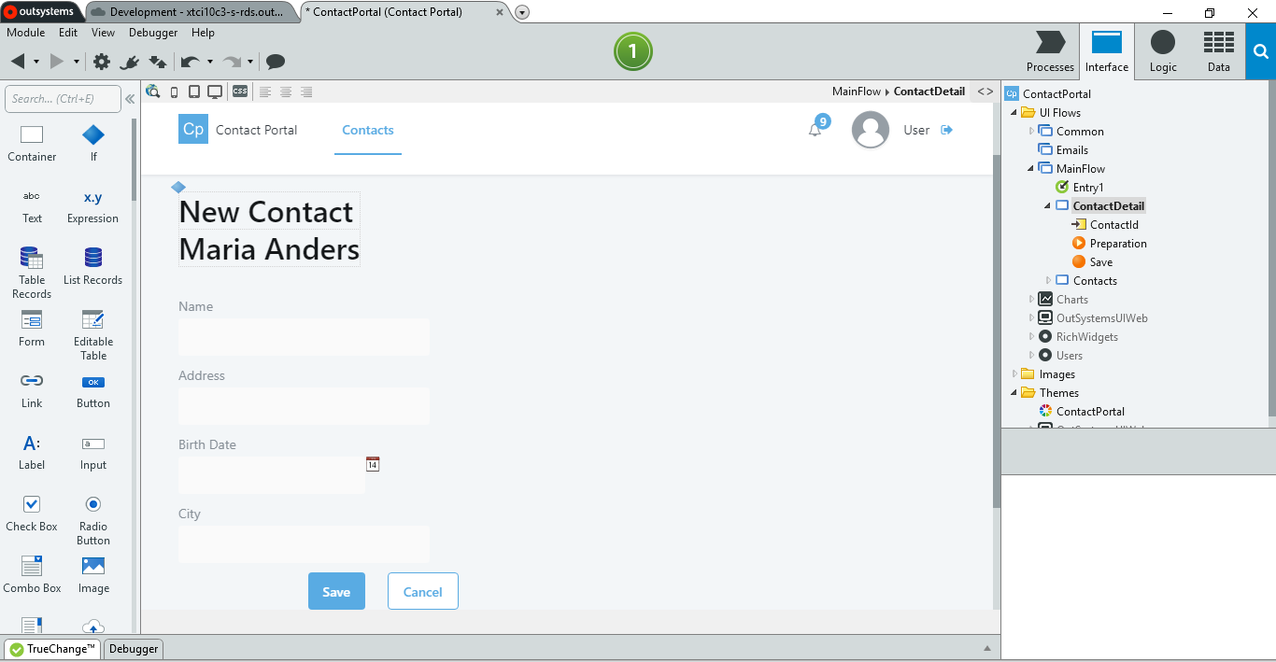This screenshot has height=662, width=1276.
Task: Select the Container widget in toolbox
Action: (32, 144)
